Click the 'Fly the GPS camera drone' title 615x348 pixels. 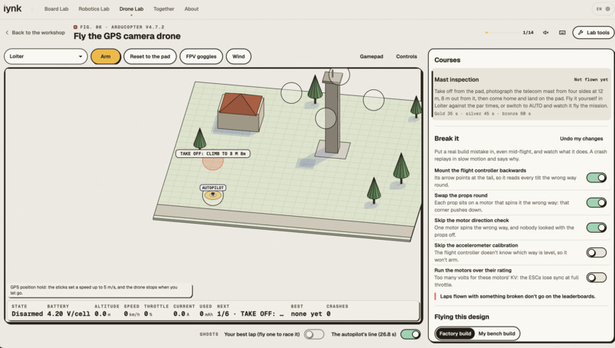click(127, 36)
